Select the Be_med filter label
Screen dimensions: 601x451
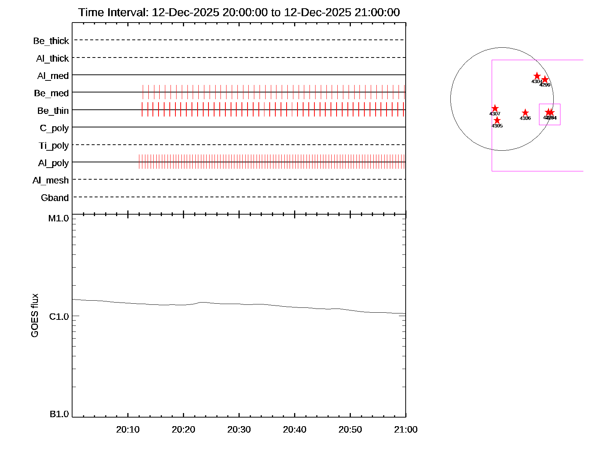[x=51, y=93]
